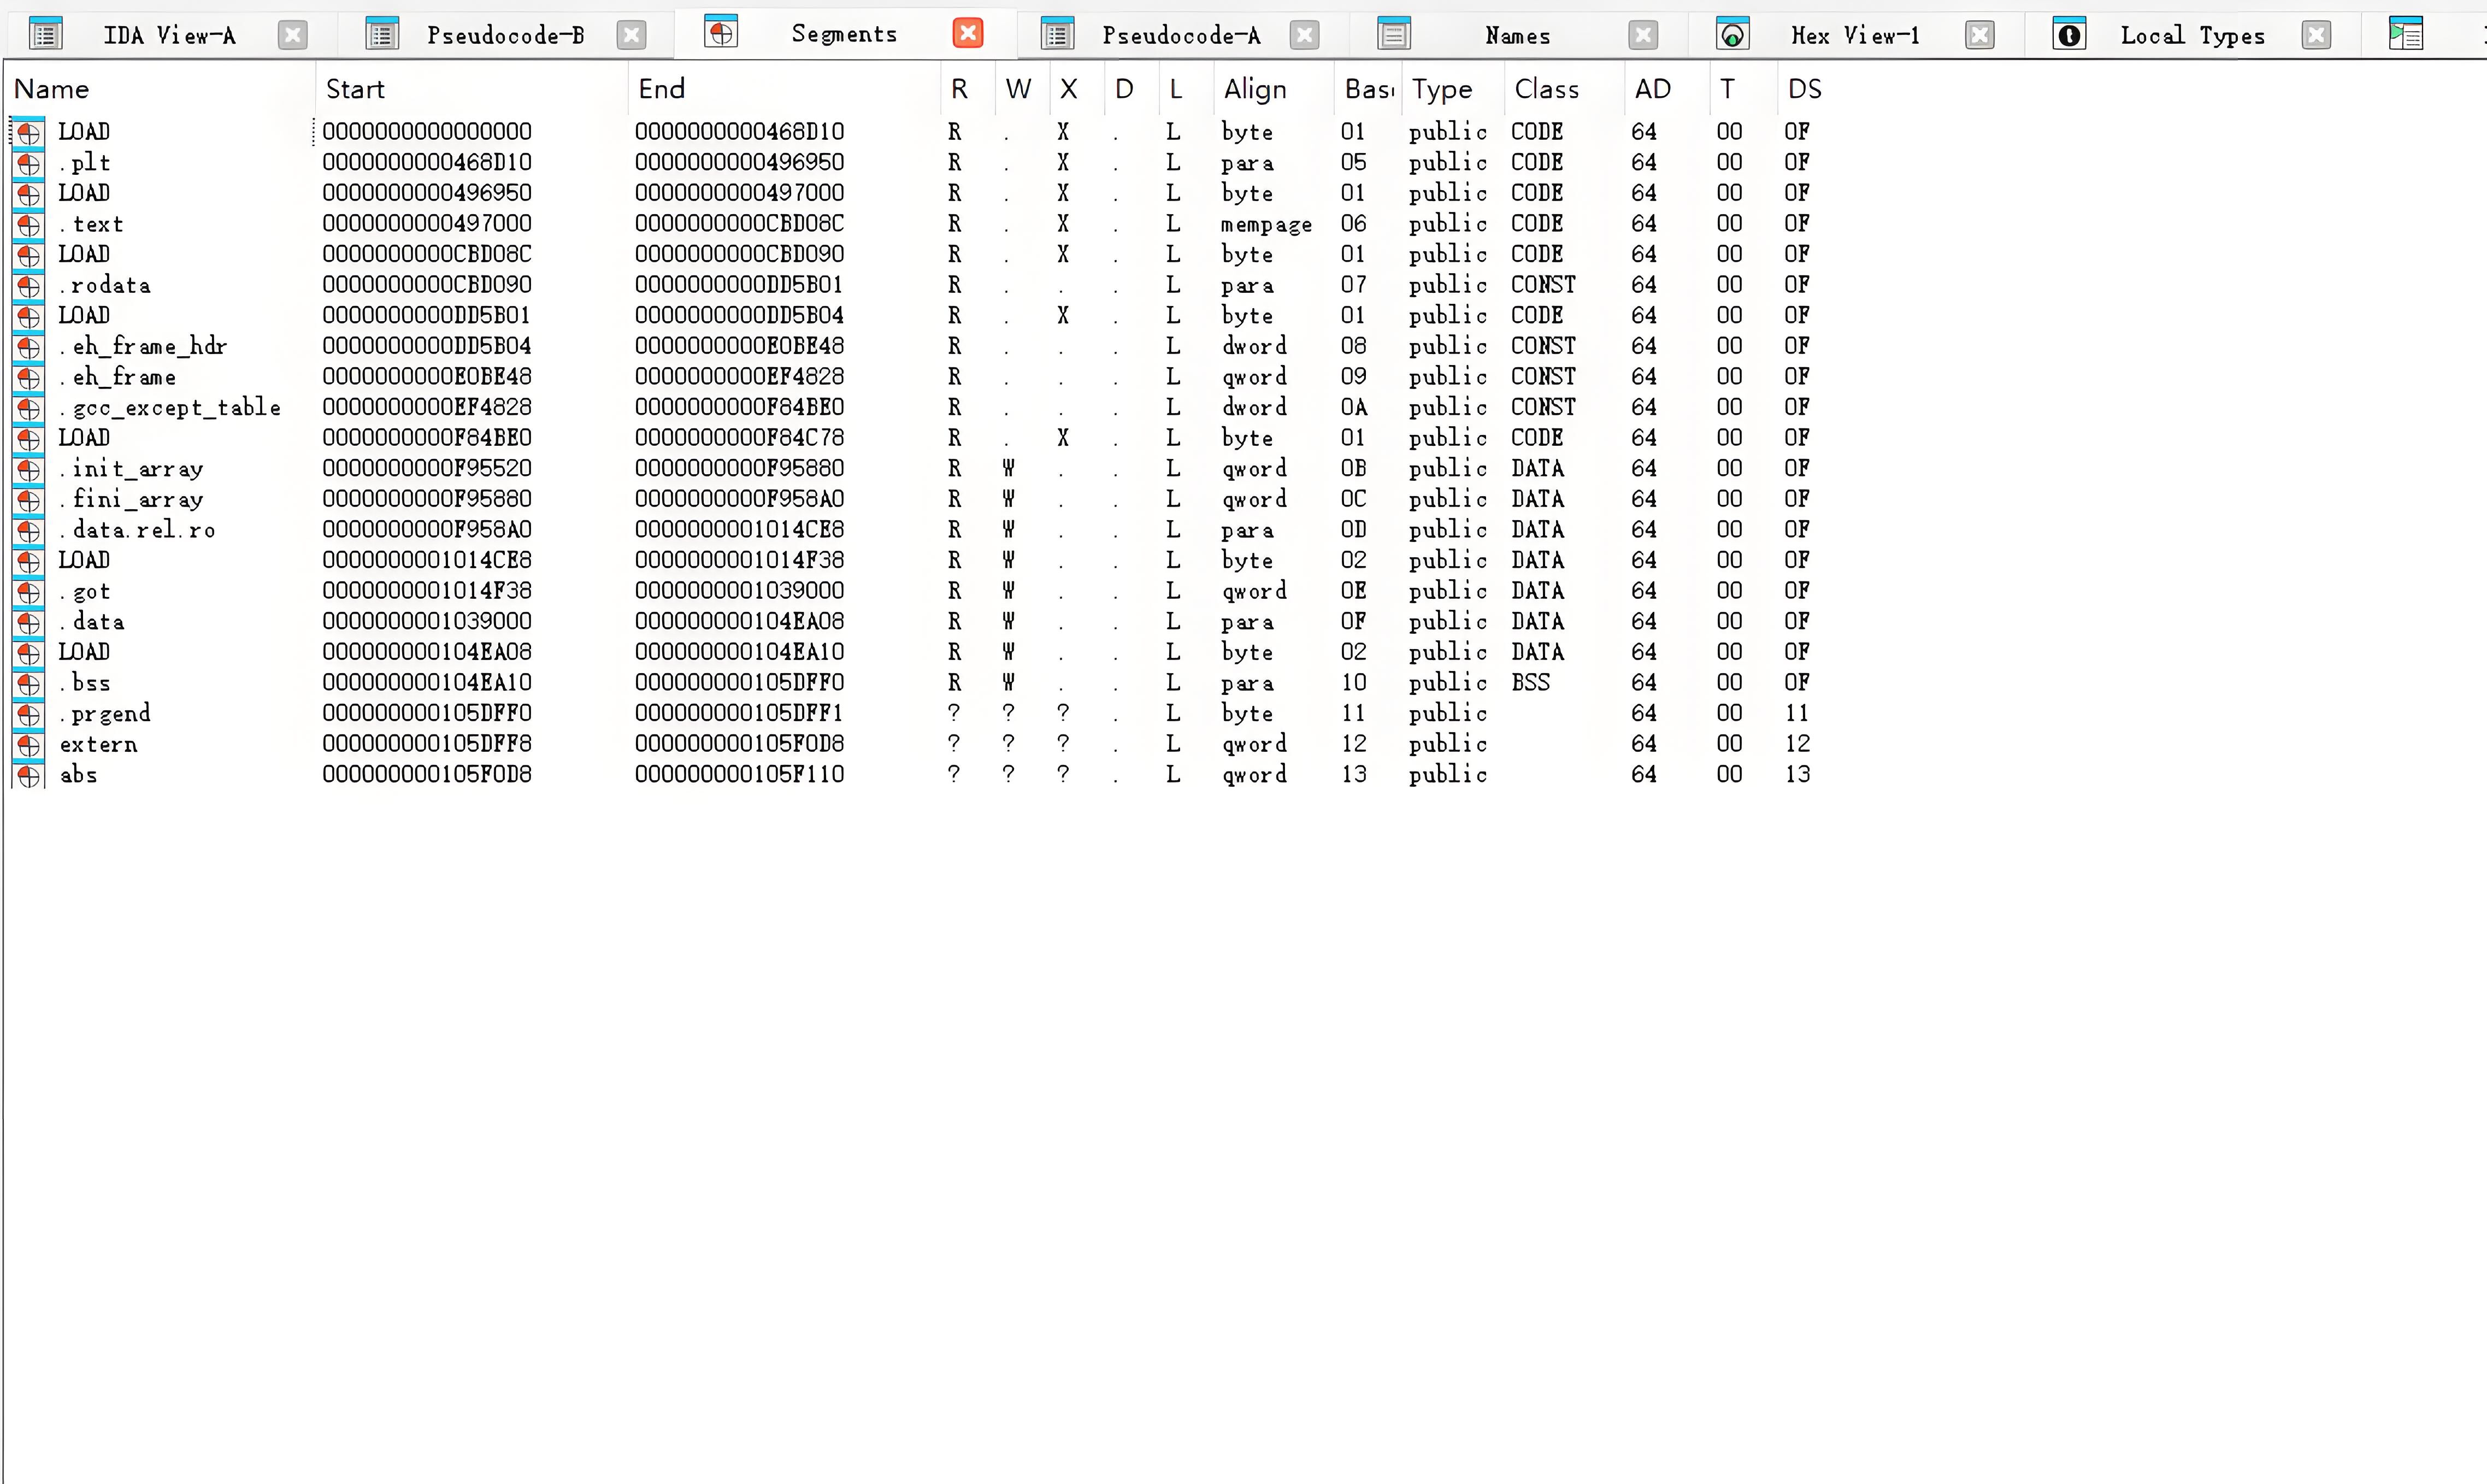Image resolution: width=2487 pixels, height=1484 pixels.
Task: Select the .gcc_except_table segment icon
Action: pos(28,407)
